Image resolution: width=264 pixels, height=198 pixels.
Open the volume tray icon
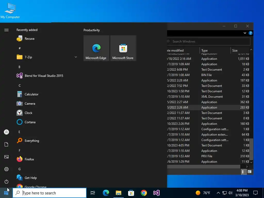tap(230, 193)
